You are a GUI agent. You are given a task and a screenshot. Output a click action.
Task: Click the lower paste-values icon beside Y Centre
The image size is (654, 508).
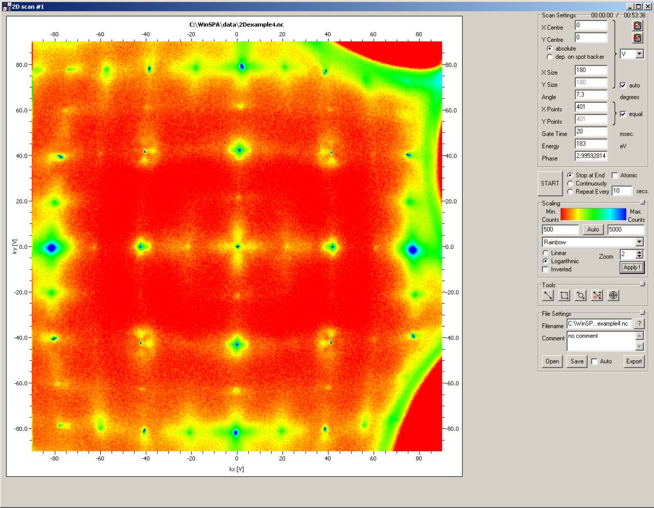coord(637,38)
